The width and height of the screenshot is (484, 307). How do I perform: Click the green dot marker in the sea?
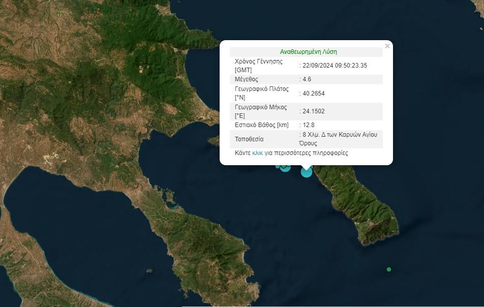(389, 269)
